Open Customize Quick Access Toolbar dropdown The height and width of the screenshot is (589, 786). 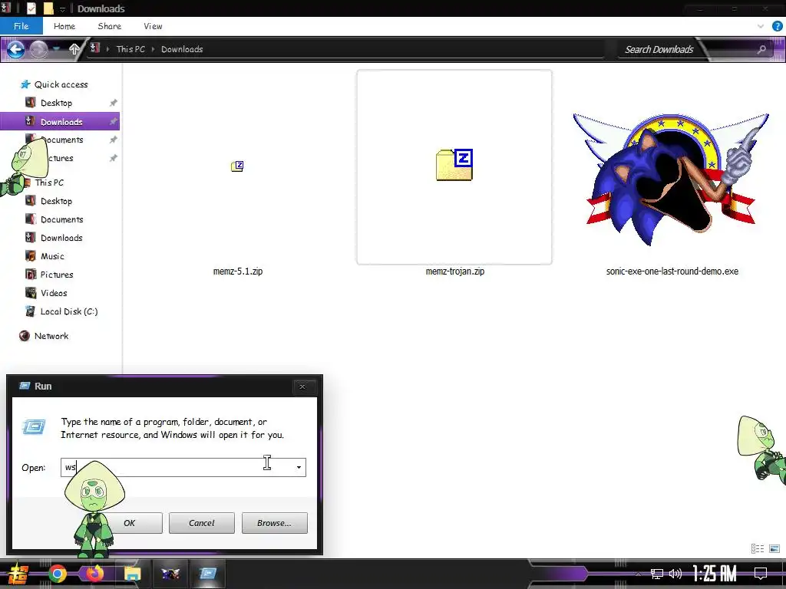pyautogui.click(x=62, y=9)
